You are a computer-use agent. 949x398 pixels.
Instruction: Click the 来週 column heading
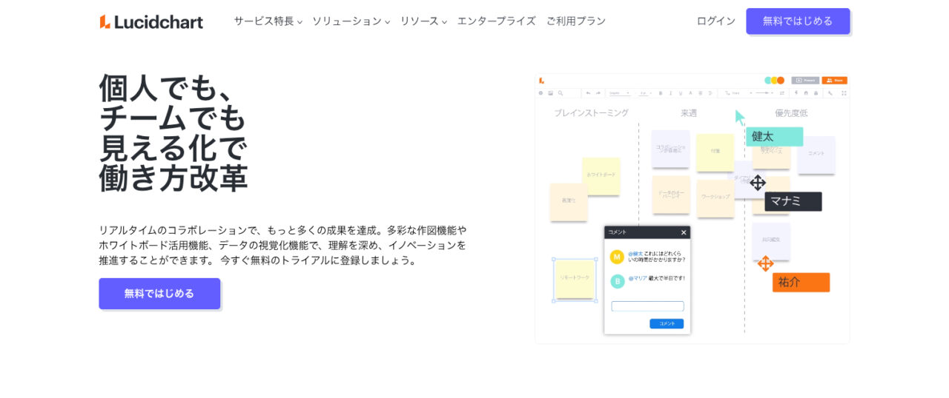(689, 113)
